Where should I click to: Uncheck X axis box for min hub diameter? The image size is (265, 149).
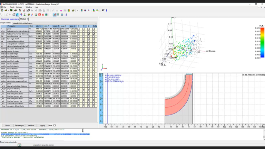pyautogui.click(x=79, y=64)
